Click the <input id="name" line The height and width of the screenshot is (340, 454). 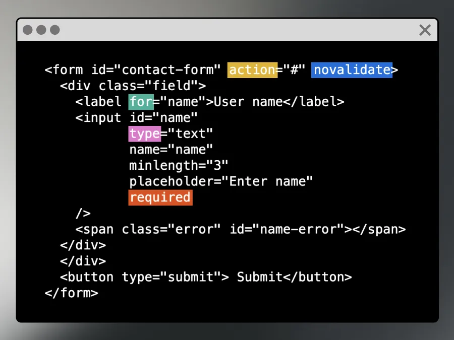[136, 118]
